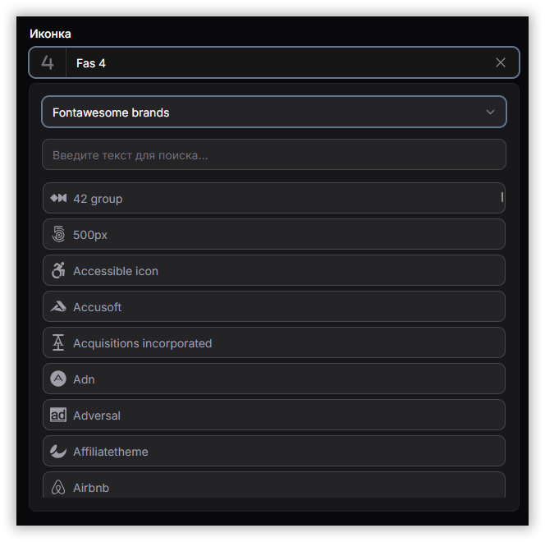Click the Accessible icon wheelchair symbol
The width and height of the screenshot is (545, 542).
tap(58, 271)
